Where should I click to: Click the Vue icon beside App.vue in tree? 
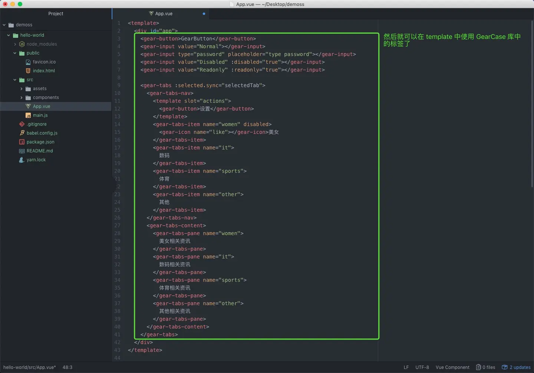28,106
